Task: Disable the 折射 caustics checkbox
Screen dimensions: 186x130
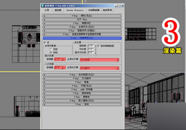Action: pos(51,52)
